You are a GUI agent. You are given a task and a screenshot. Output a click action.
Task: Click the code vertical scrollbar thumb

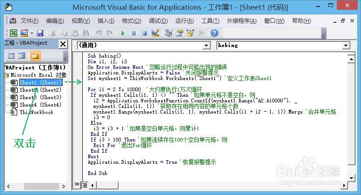(351, 114)
